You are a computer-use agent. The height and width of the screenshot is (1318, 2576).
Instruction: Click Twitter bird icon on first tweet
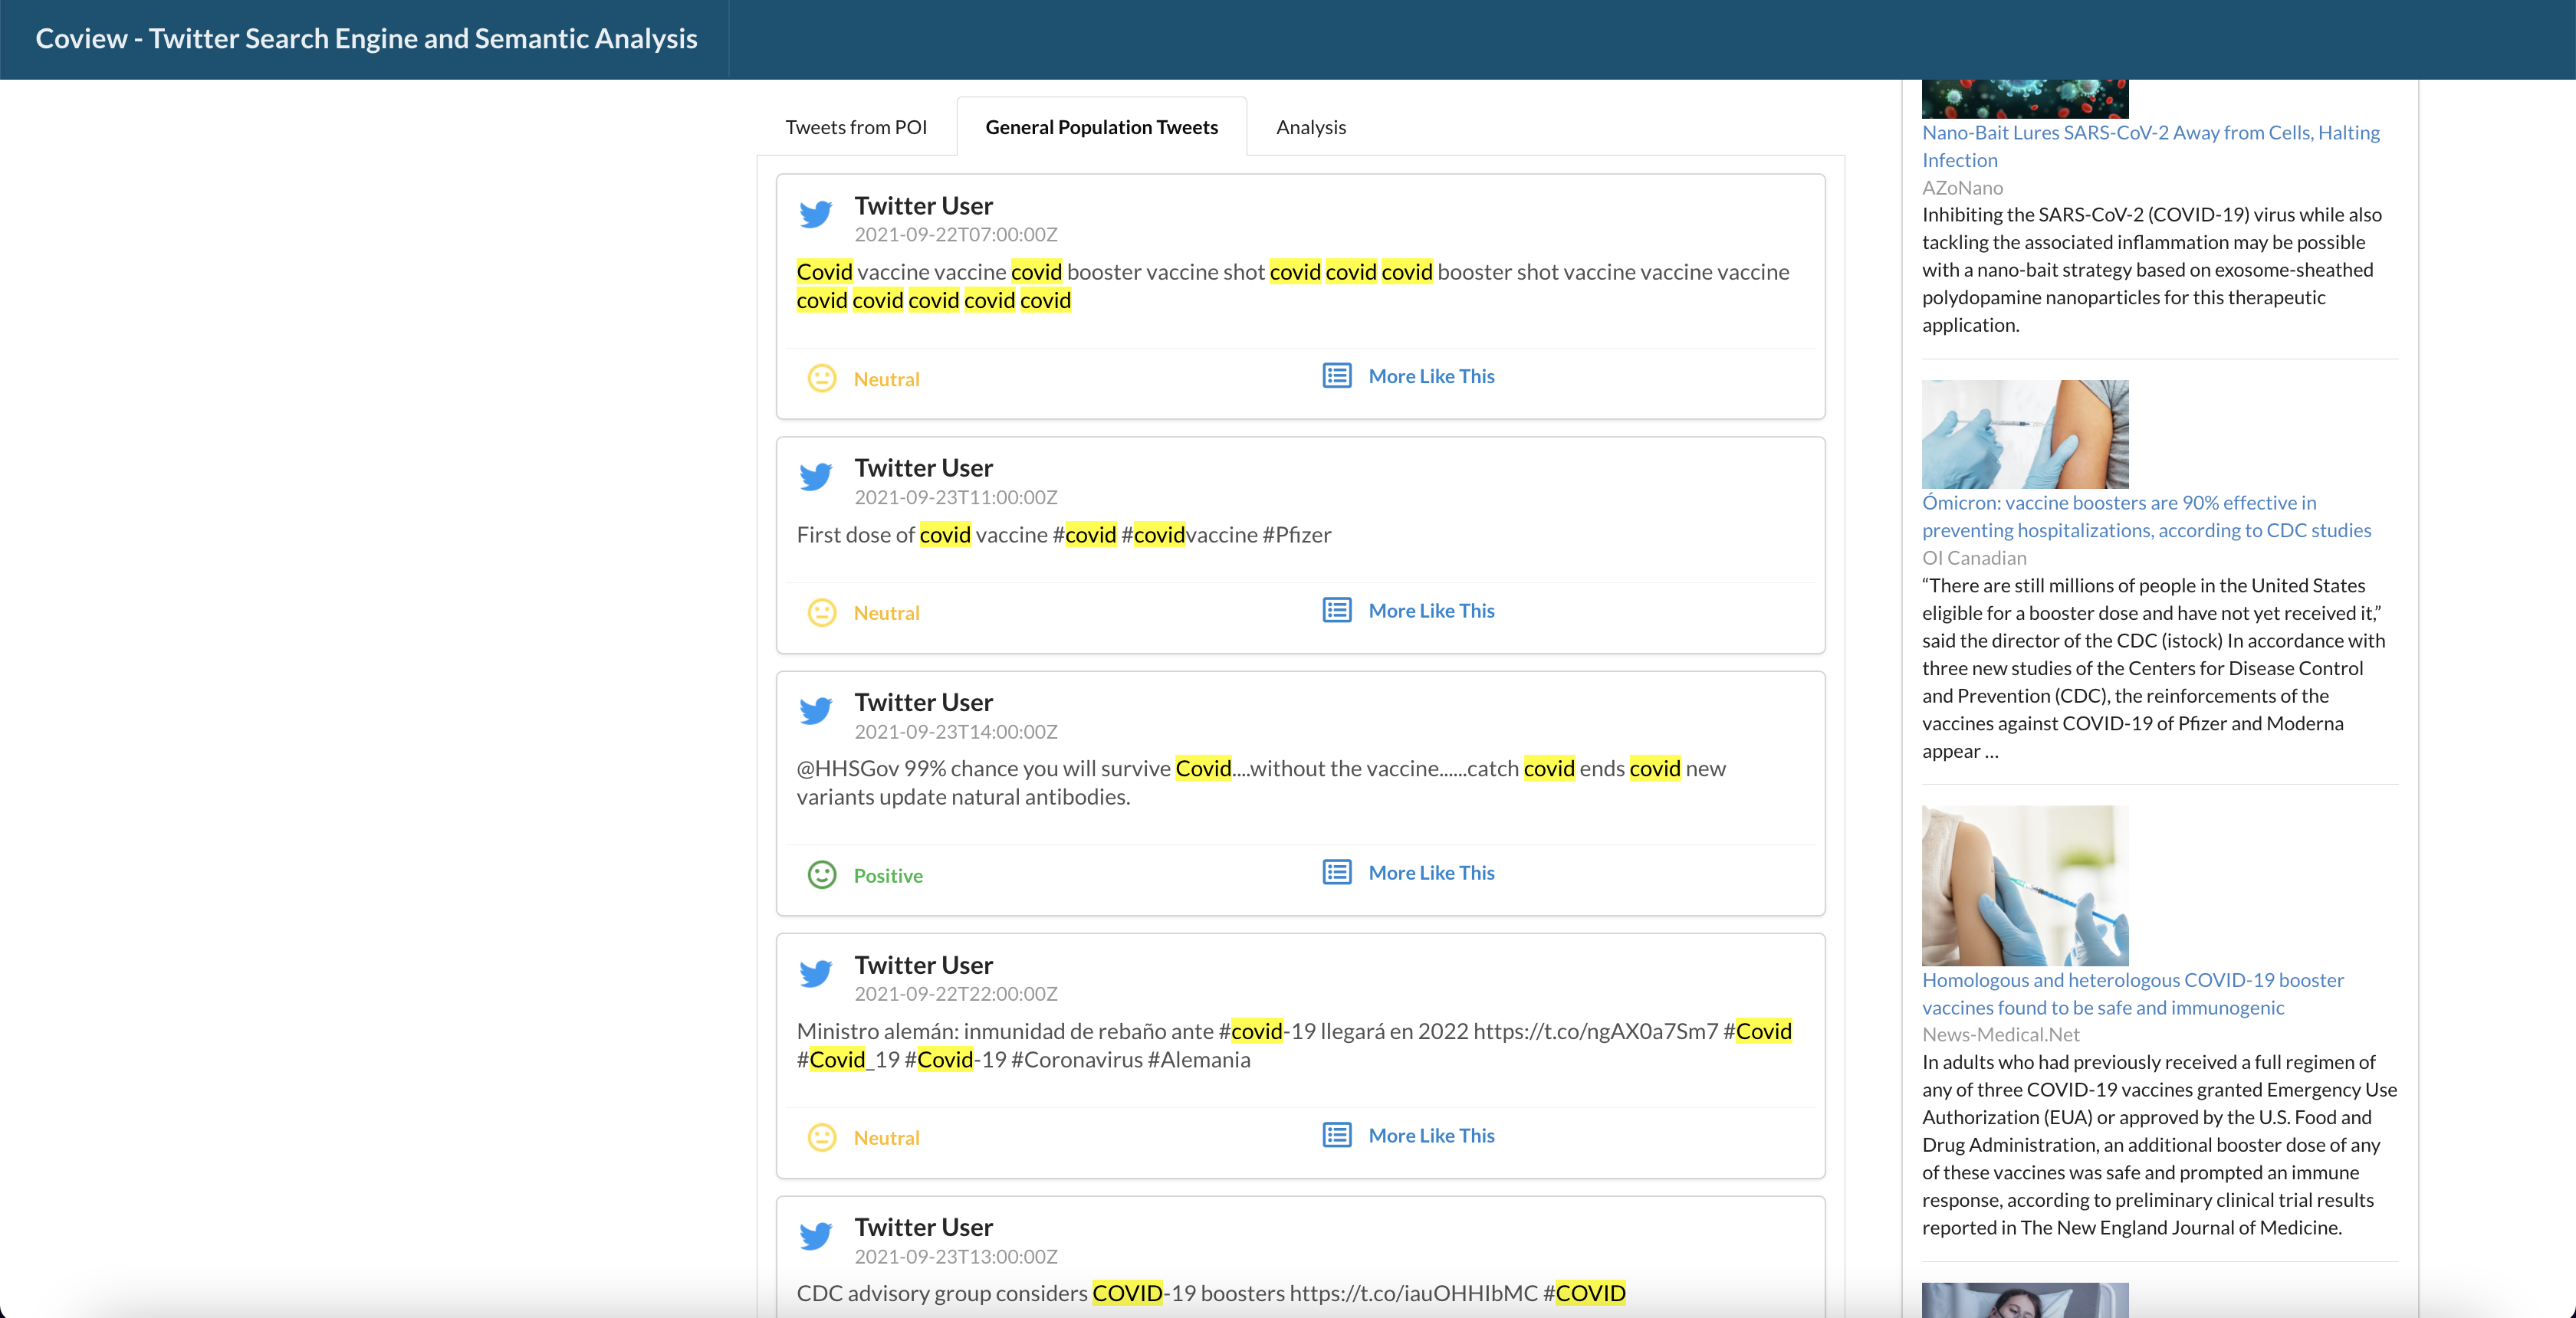pos(816,215)
